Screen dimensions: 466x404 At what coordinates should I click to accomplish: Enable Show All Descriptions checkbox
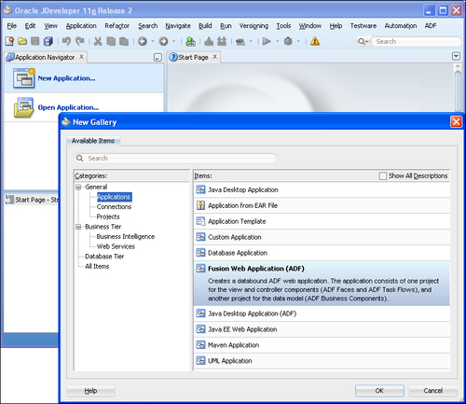click(383, 175)
